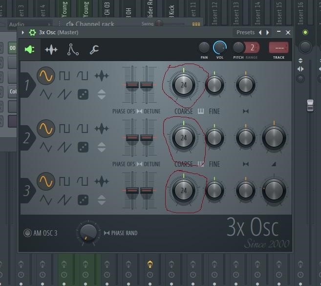The height and width of the screenshot is (286, 321).
Task: Select sine shape for oscillator 3
Action: (x=46, y=181)
